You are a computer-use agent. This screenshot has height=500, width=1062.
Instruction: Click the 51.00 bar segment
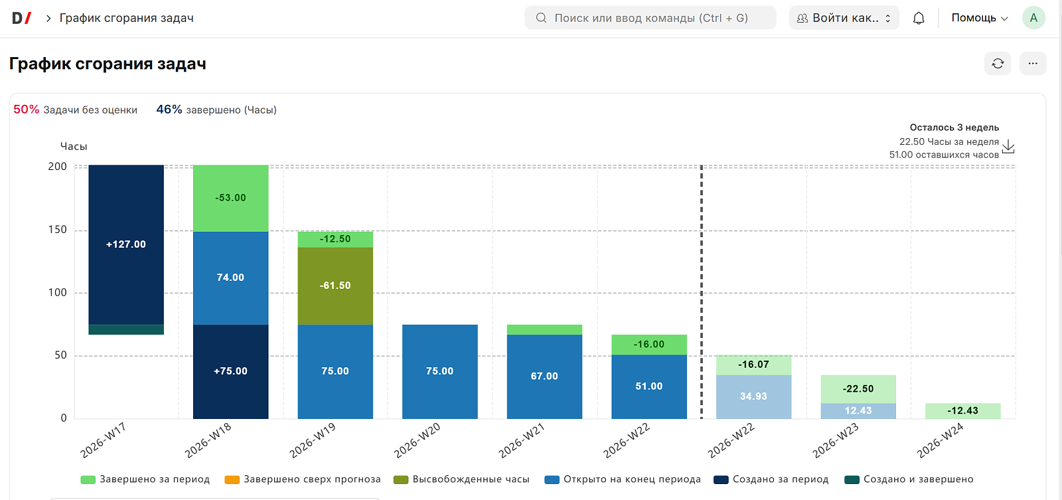tap(649, 386)
